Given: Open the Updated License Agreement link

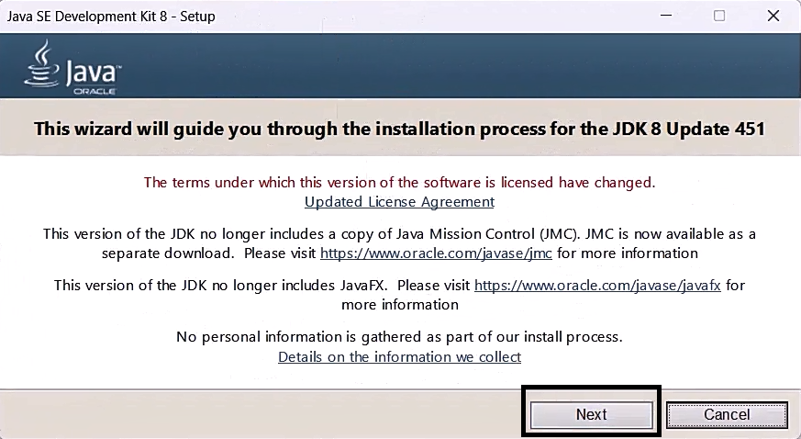Looking at the screenshot, I should [399, 202].
